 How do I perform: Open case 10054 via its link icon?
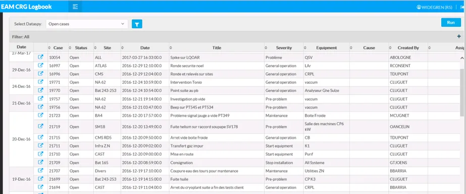(41, 57)
